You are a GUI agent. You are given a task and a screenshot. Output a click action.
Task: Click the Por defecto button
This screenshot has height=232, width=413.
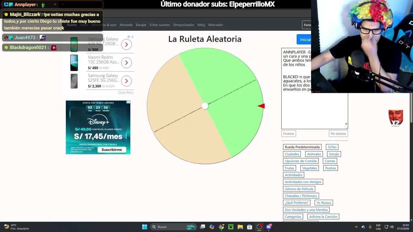[x=338, y=134]
